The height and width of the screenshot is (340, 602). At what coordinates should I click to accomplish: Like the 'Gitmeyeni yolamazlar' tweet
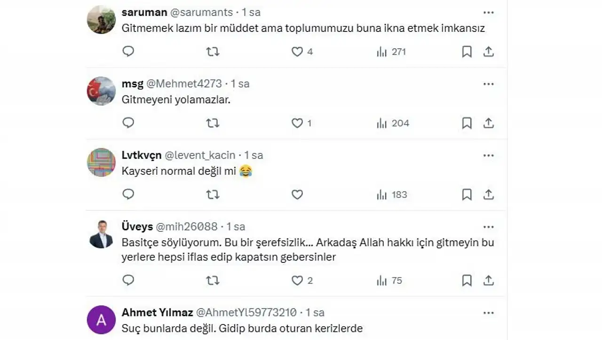[297, 123]
